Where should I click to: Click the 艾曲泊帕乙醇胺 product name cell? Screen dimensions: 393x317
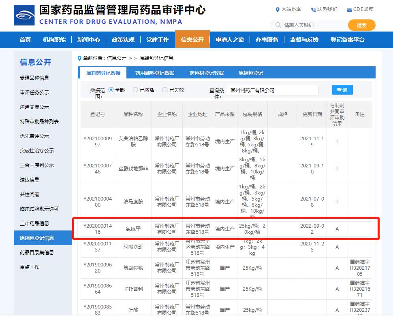tap(133, 142)
